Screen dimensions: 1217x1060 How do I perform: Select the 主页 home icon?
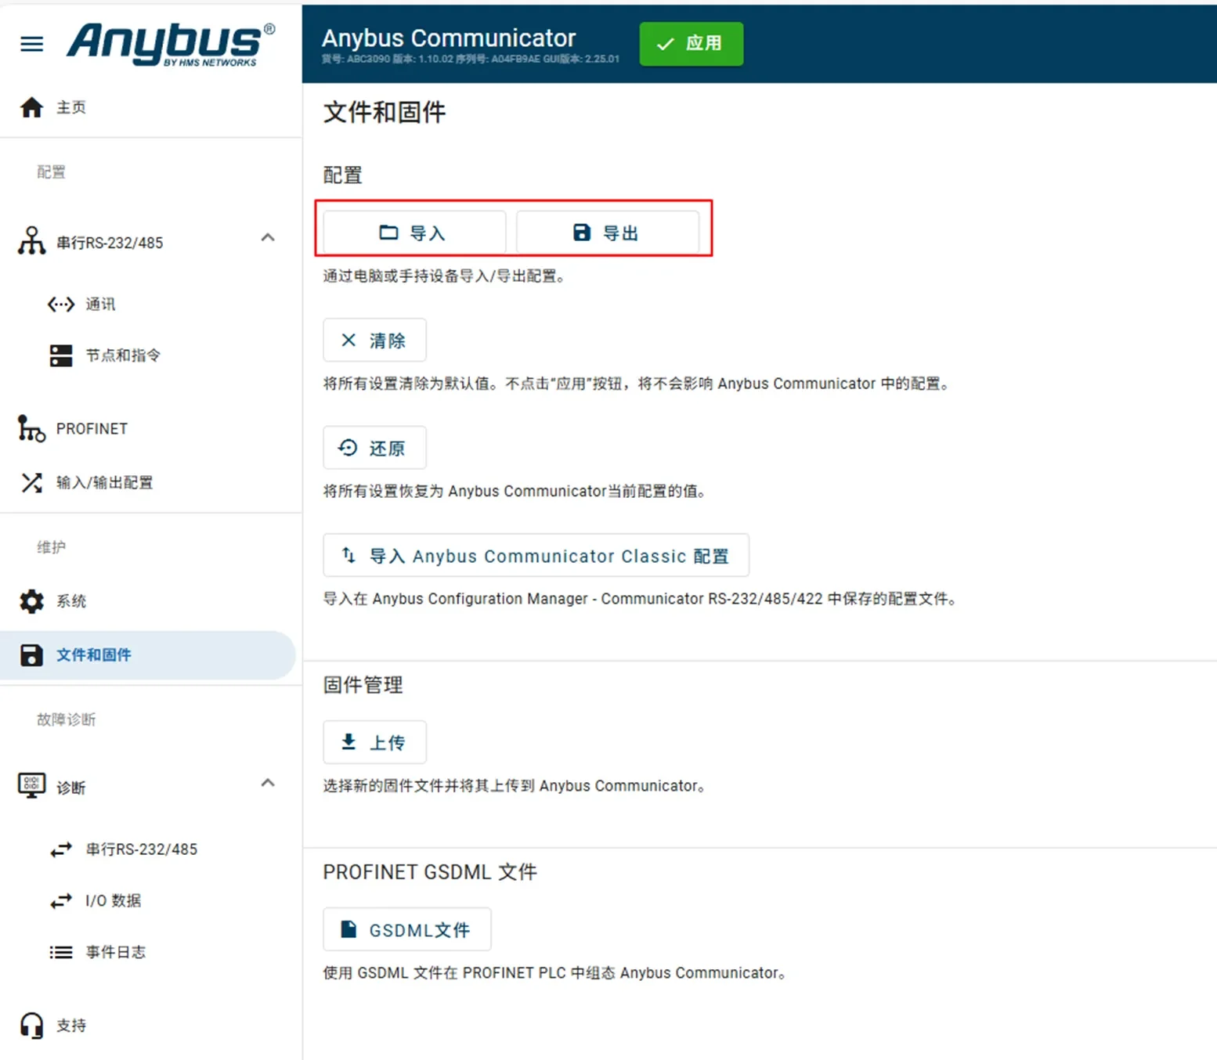click(x=31, y=106)
